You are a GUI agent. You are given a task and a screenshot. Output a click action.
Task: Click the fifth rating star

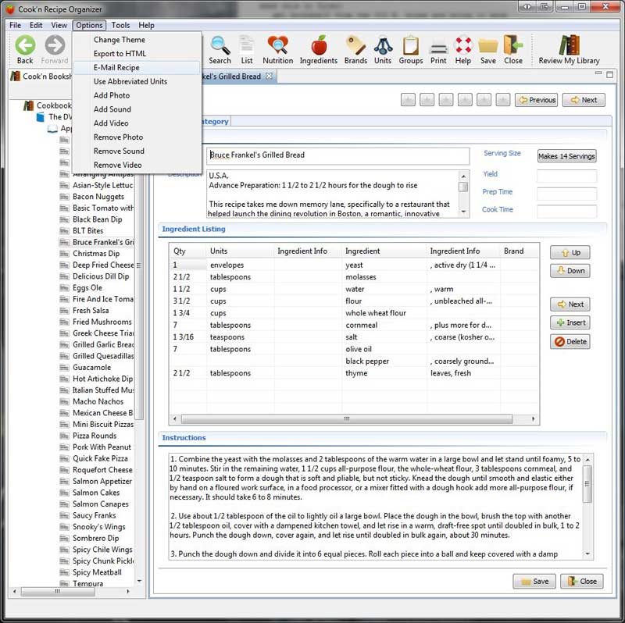point(484,100)
